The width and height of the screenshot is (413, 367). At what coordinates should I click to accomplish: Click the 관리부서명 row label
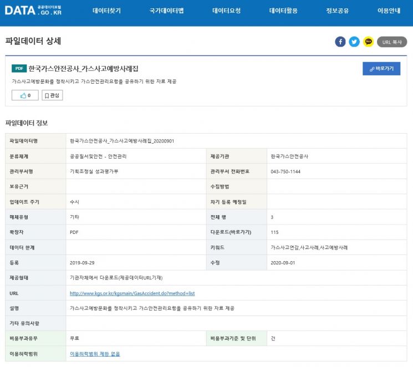[21, 171]
